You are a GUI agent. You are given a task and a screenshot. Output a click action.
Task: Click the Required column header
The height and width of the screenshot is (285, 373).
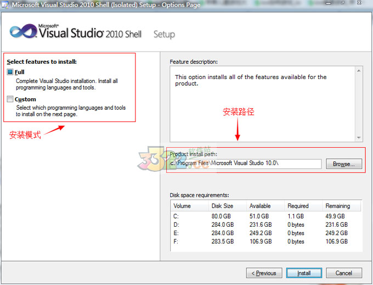[303, 206]
